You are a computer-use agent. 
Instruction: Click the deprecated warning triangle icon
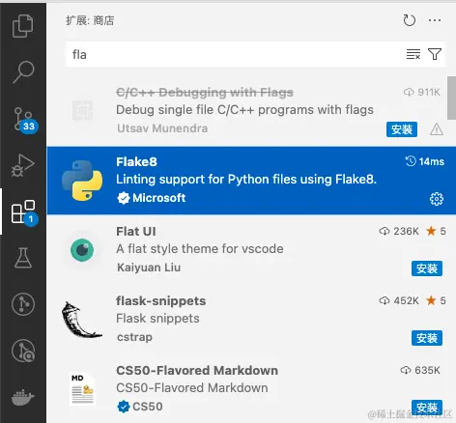[x=437, y=129]
